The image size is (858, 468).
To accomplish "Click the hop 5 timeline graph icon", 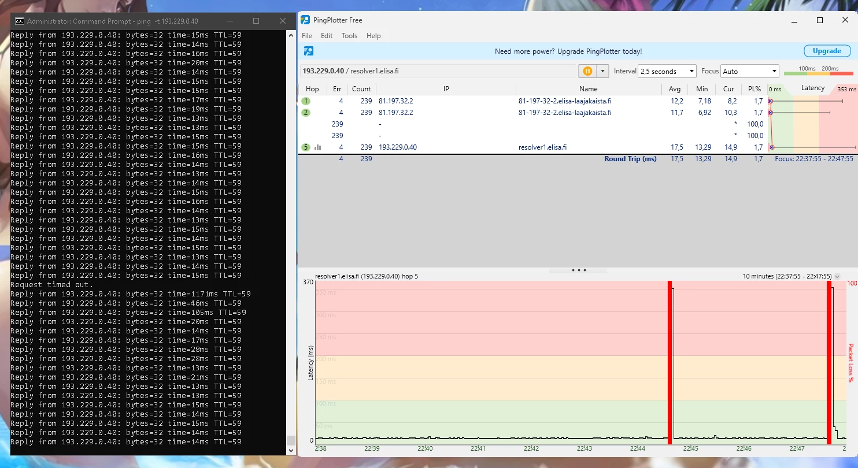I will [317, 147].
